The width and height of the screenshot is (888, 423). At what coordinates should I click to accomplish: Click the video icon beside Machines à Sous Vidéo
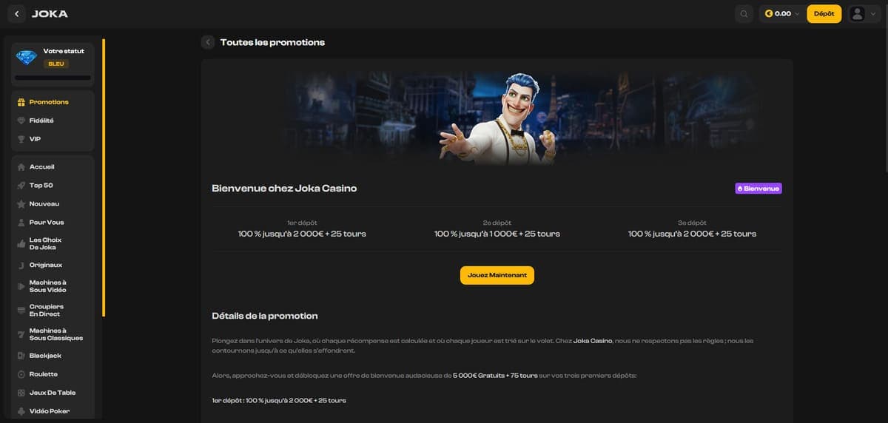[21, 286]
